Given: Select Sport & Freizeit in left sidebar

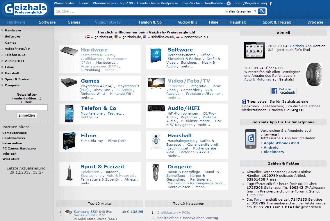Looking at the screenshot, I should coord(18,79).
